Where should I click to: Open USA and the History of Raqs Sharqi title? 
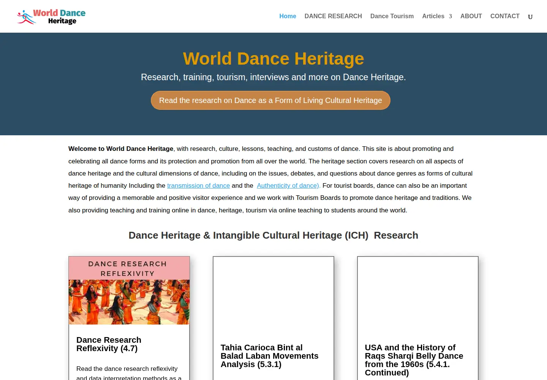(414, 360)
